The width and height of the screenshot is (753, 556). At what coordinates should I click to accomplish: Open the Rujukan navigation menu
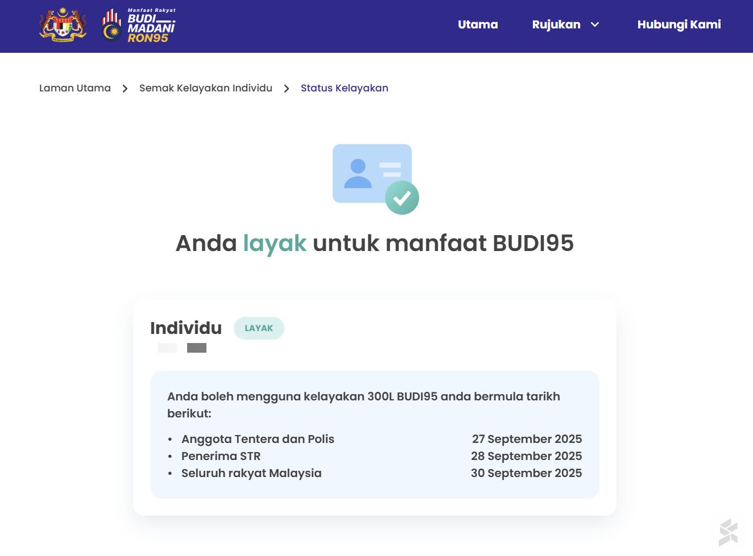coord(556,24)
